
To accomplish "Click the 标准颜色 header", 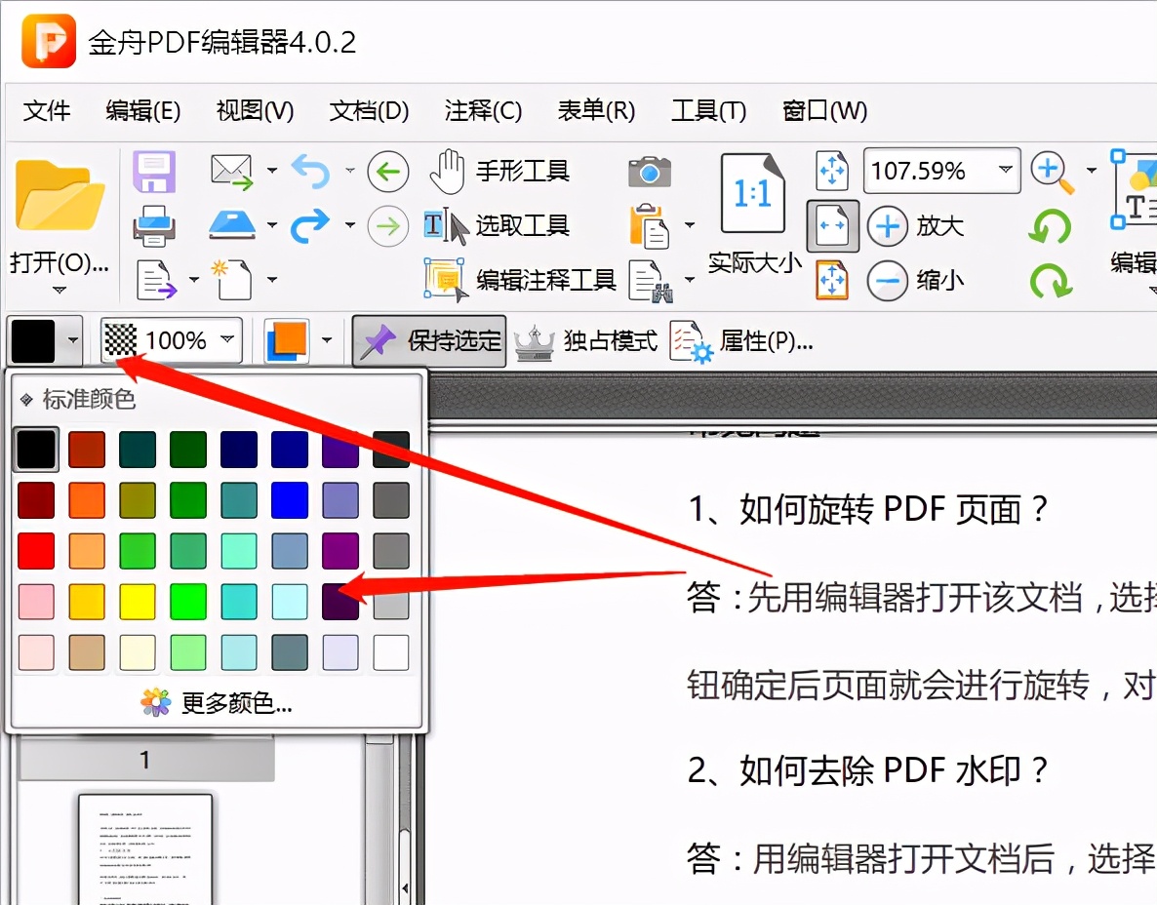I will (89, 399).
